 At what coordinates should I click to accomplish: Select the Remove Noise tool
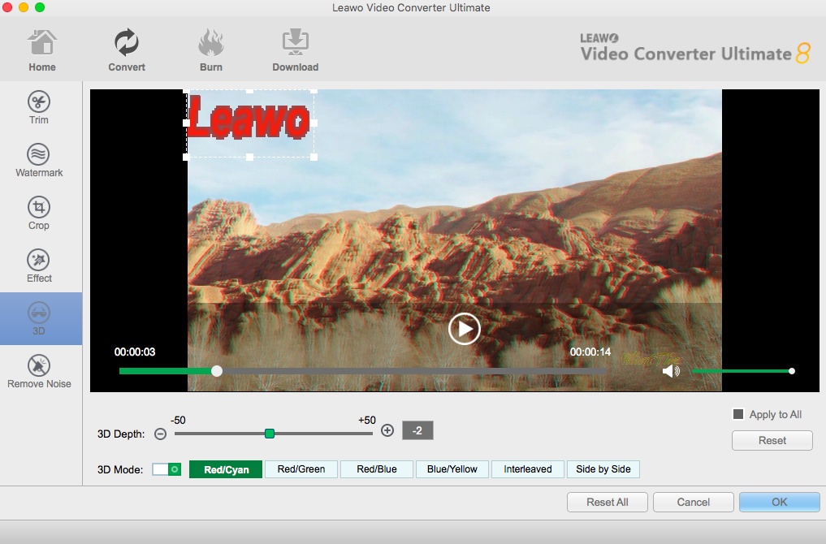coord(39,371)
